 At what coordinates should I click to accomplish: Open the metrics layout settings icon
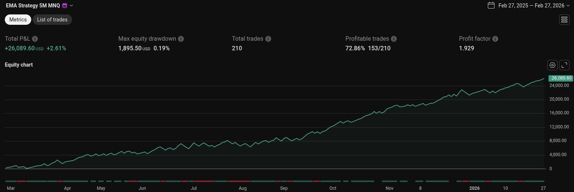pyautogui.click(x=564, y=20)
